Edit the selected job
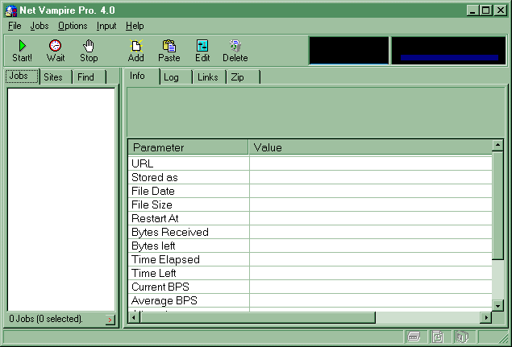This screenshot has width=512, height=347. click(x=202, y=51)
